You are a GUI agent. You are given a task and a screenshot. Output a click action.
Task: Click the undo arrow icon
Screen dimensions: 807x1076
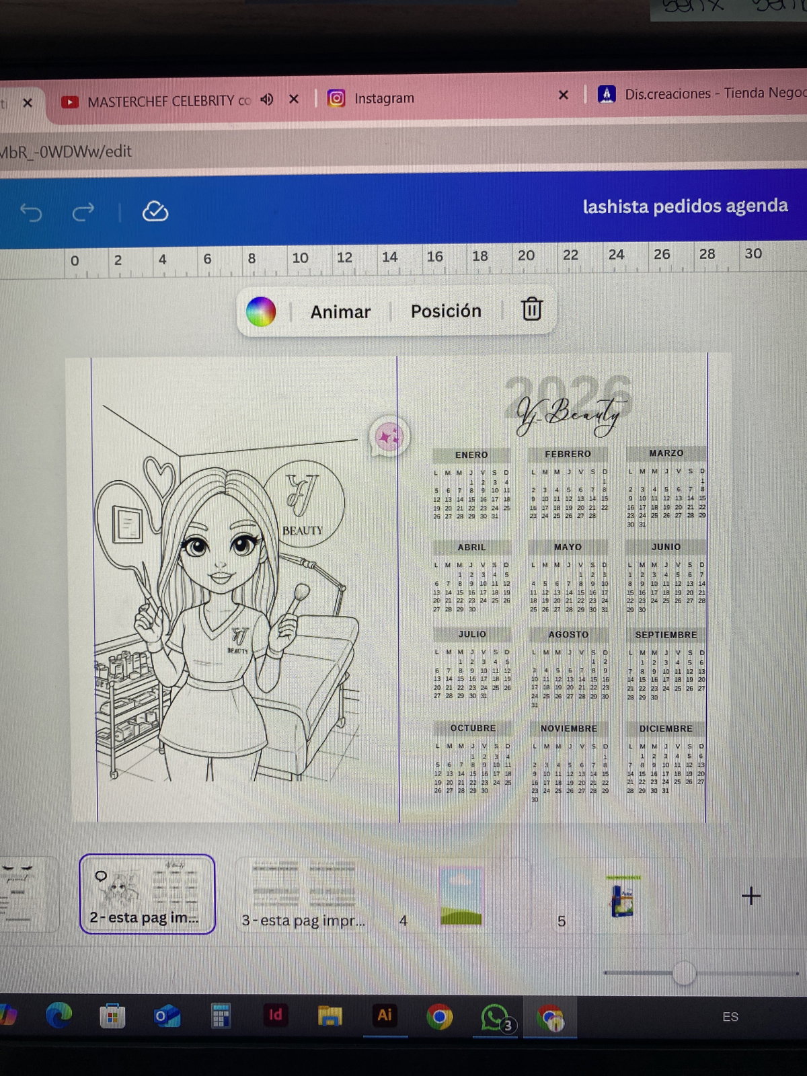[x=31, y=213]
